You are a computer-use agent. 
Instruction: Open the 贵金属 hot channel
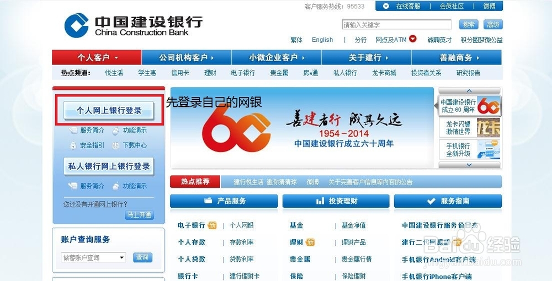point(279,73)
